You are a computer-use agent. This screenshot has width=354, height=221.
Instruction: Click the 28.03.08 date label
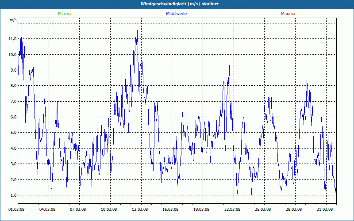(x=294, y=209)
